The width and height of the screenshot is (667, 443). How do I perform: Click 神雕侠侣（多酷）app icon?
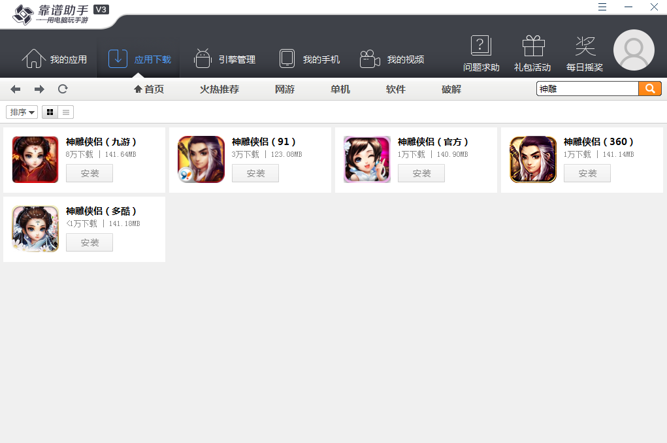35,229
